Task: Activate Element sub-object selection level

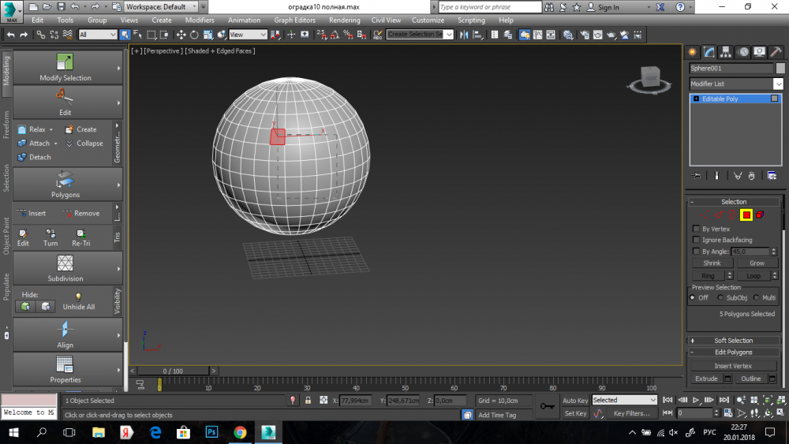Action: click(760, 215)
